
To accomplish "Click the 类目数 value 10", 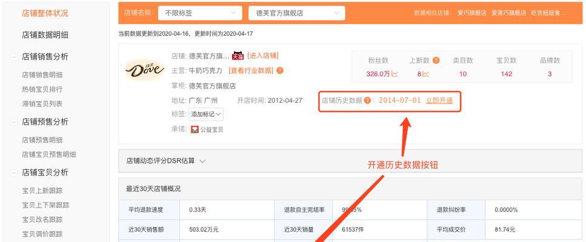I will (x=463, y=74).
